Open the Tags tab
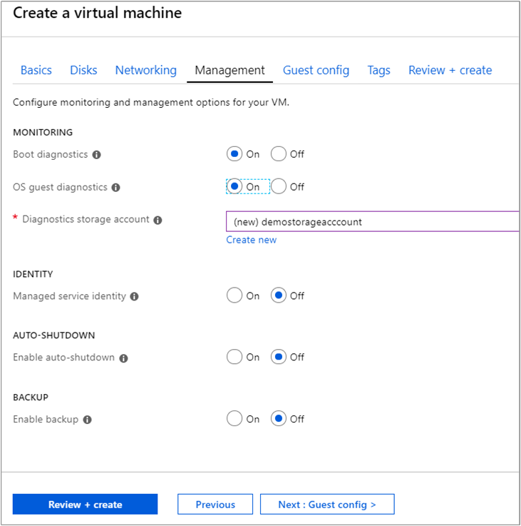The image size is (521, 526). point(378,70)
